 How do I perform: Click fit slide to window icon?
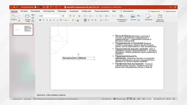point(174,99)
